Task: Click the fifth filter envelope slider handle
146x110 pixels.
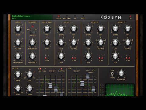Action: point(61,94)
